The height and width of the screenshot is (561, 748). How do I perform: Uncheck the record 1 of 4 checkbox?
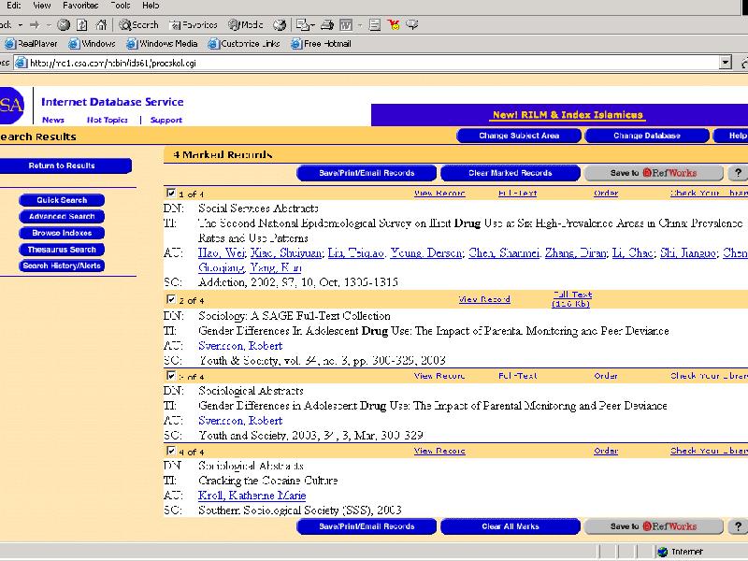171,193
